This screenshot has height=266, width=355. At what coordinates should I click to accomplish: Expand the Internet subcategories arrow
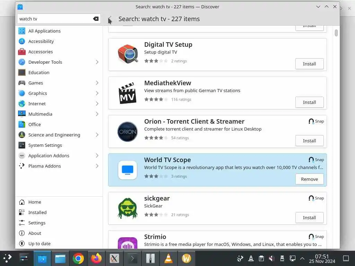click(97, 104)
